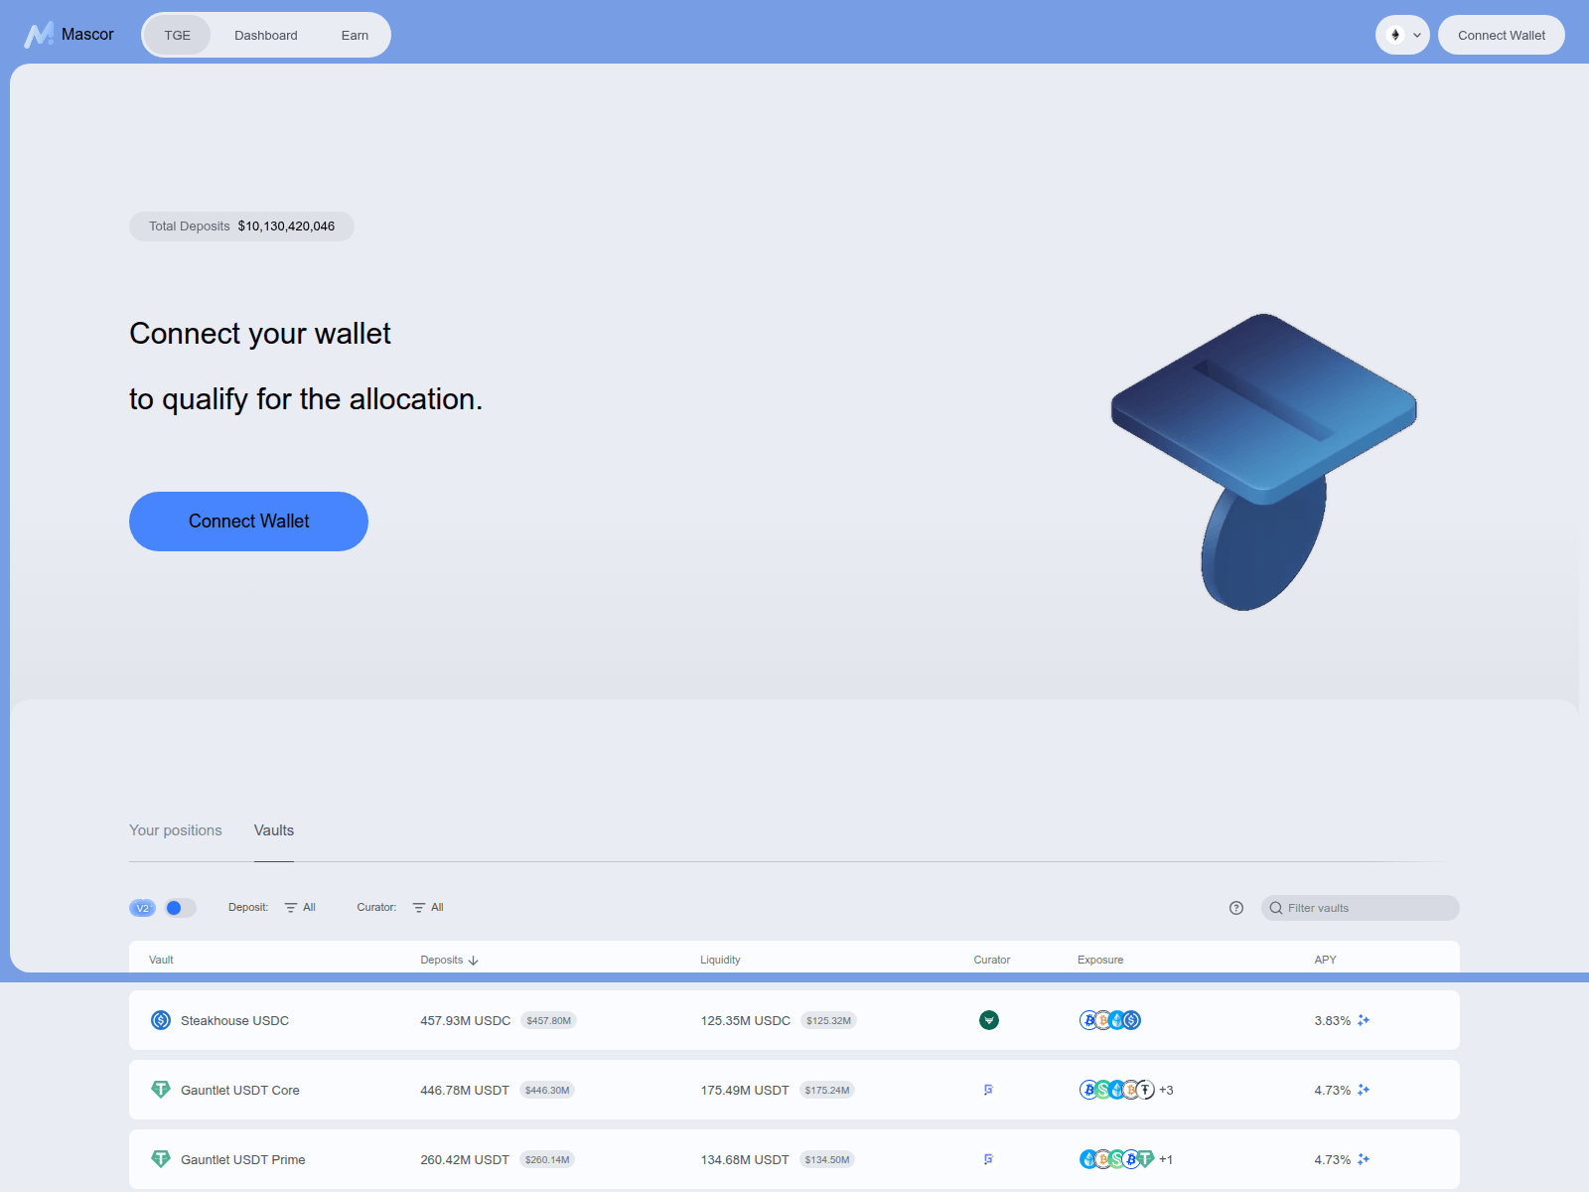
Task: Click the Gauntlet USDT Prime Tether icon
Action: [160, 1159]
